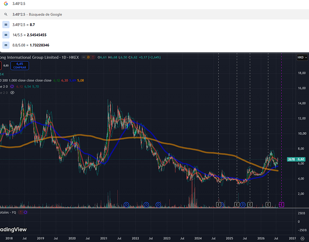Open the HKD currency dropdown
309x242 pixels.
tap(302, 58)
